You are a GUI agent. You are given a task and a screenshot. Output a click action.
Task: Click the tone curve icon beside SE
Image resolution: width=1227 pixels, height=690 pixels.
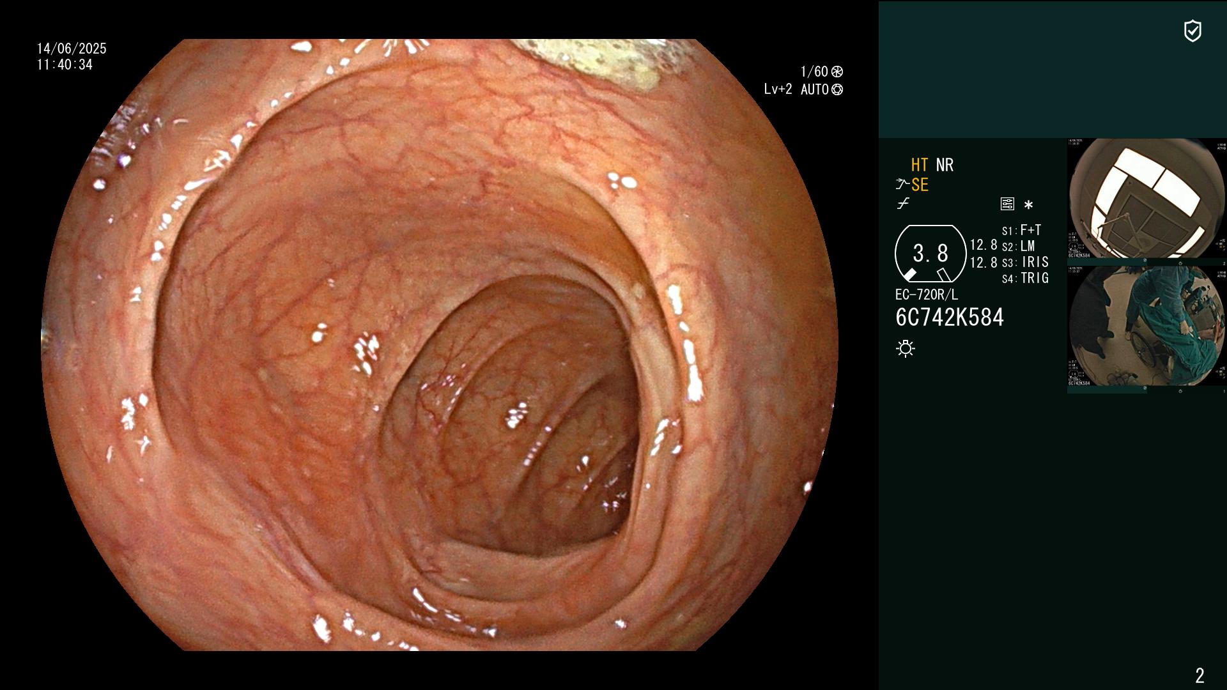902,185
